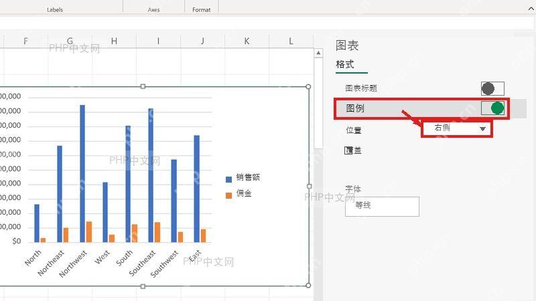
Task: Click the Format ribbon group label
Action: tap(202, 10)
